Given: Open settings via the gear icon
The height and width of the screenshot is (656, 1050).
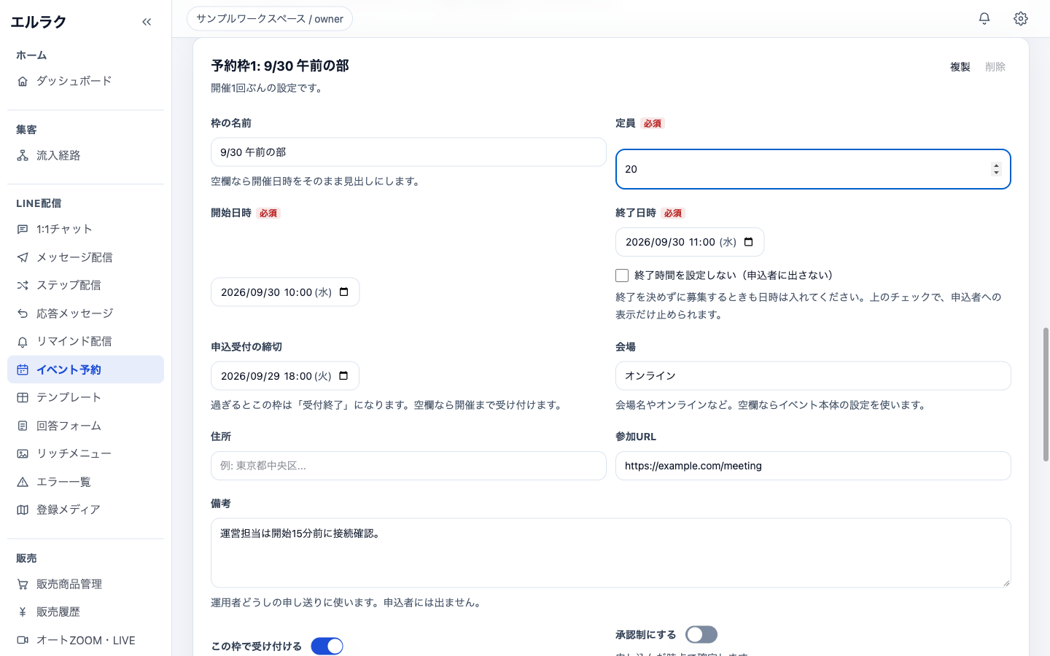Looking at the screenshot, I should pos(1021,19).
